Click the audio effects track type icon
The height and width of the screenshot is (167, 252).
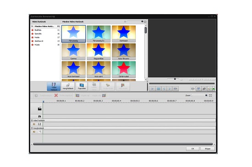click(40, 132)
